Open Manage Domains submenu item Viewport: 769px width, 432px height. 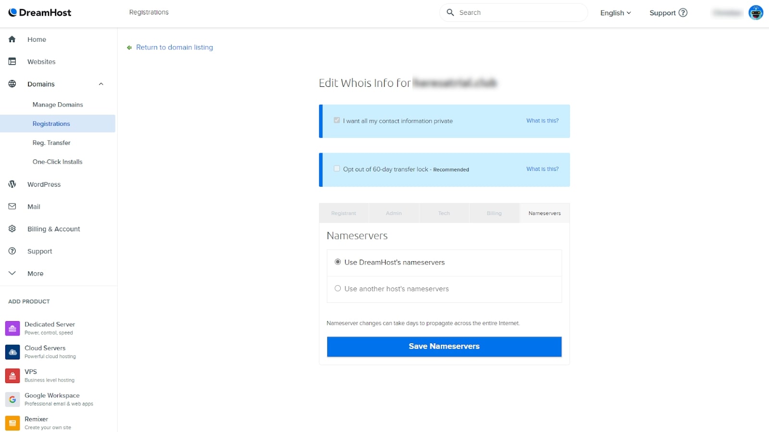point(58,105)
